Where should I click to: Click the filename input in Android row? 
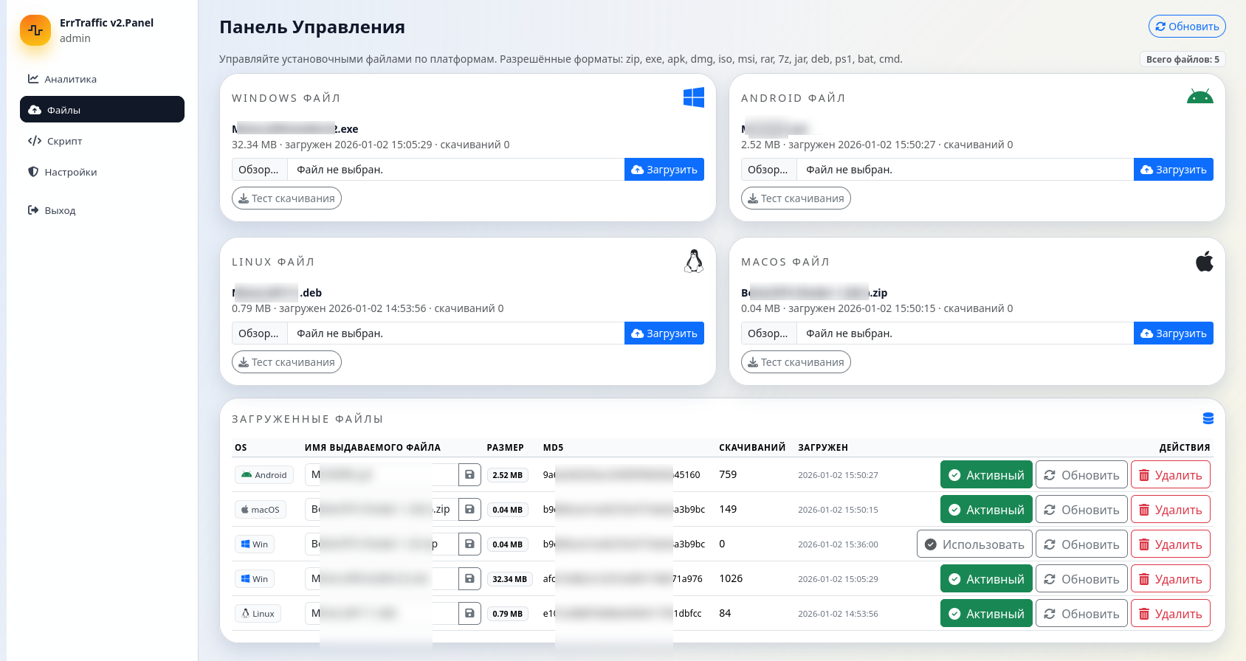point(382,475)
